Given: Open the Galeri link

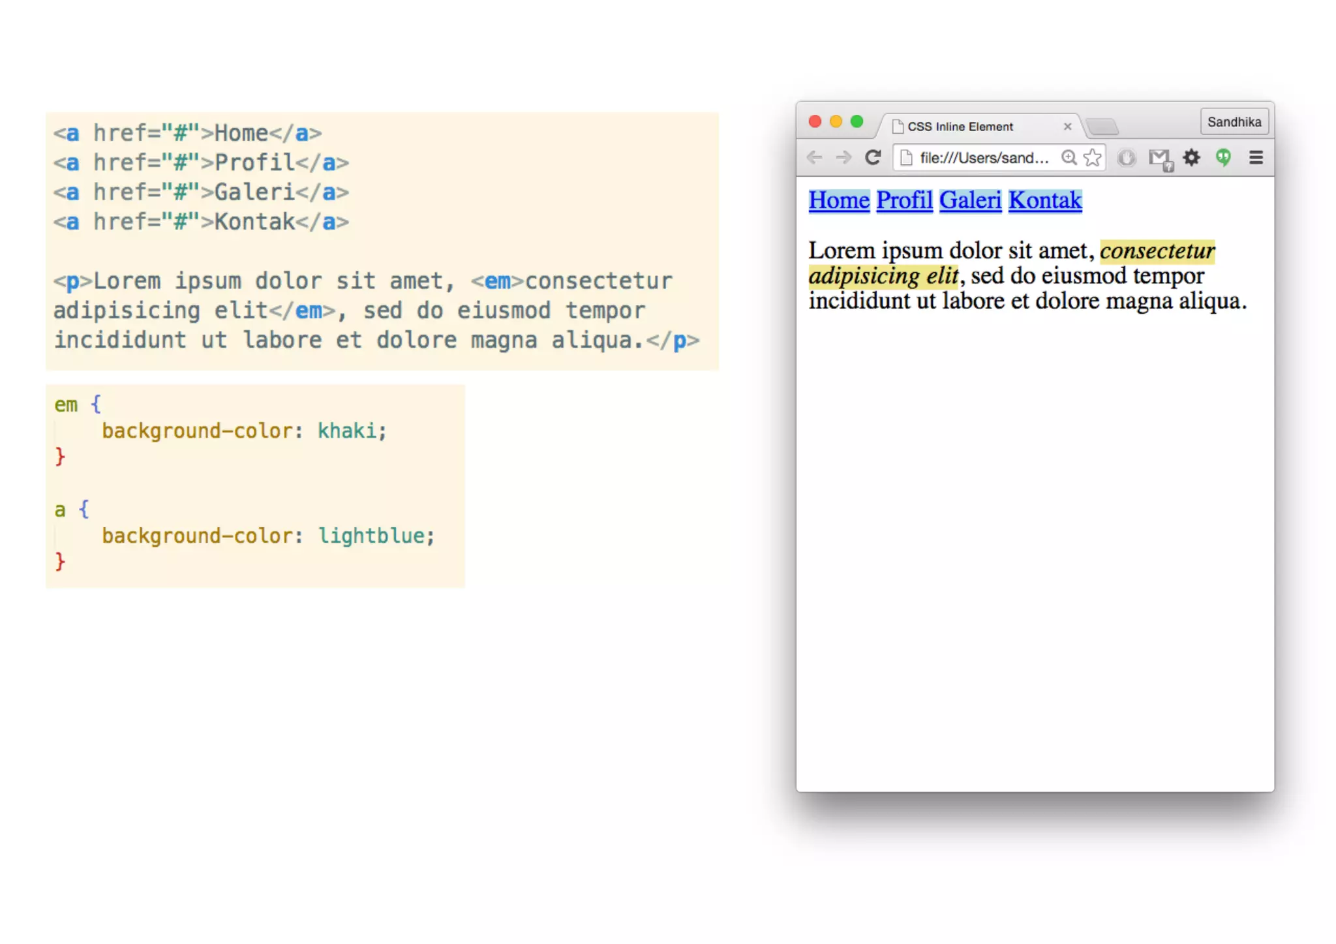Looking at the screenshot, I should point(970,200).
